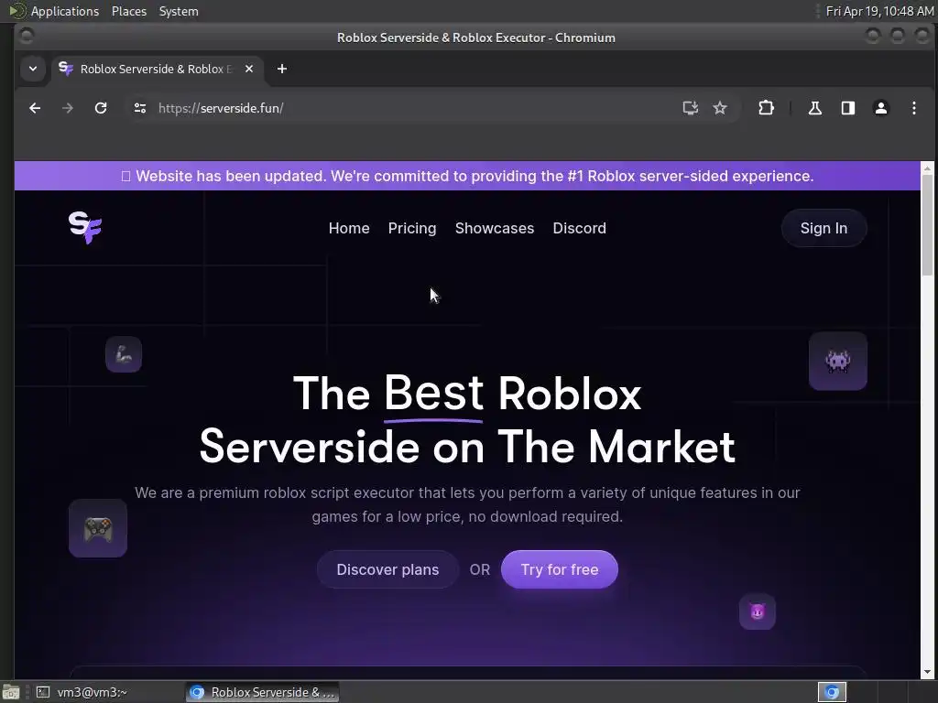Open Chromium three-dot menu

point(913,108)
